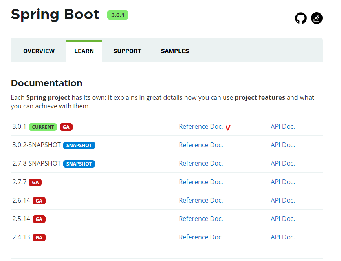This screenshot has width=341, height=261.
Task: Open Reference Doc. for version 2.7.7
Action: click(201, 182)
